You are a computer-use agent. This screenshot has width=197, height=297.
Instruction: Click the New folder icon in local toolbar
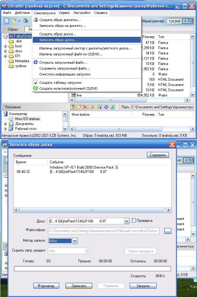(79, 107)
